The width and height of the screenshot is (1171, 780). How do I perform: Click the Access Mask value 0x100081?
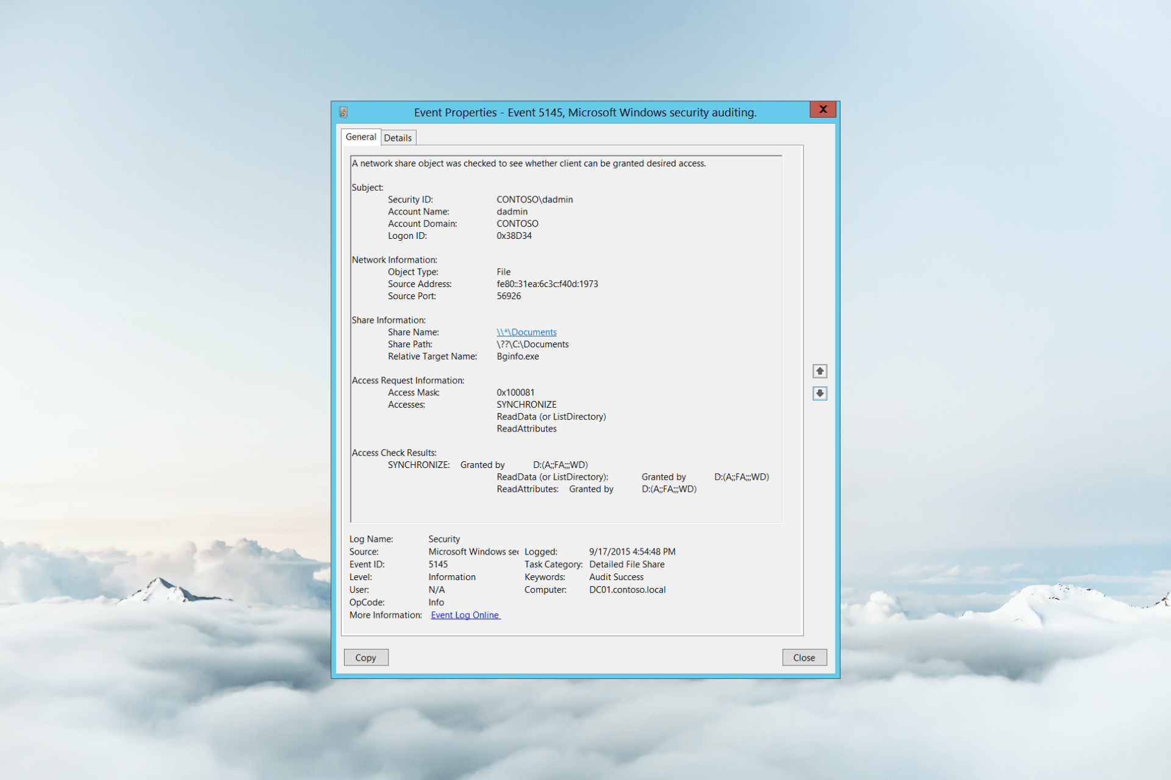pyautogui.click(x=515, y=392)
